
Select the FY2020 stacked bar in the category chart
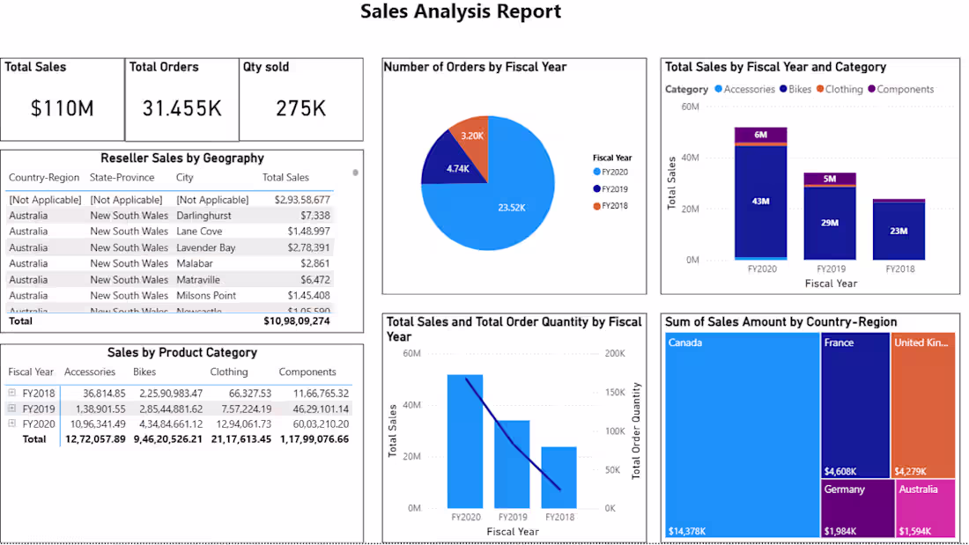[761, 203]
